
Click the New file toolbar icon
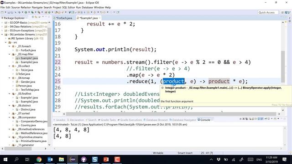pos(2,12)
